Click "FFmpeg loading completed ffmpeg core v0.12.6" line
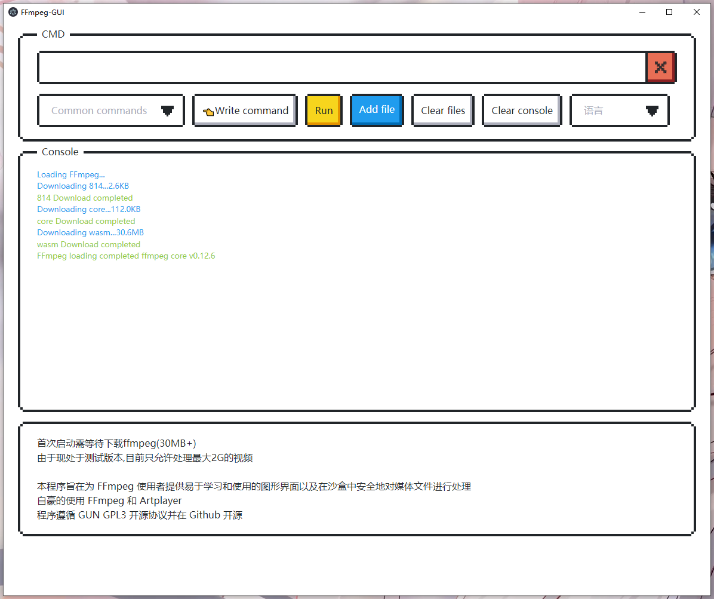 click(x=126, y=256)
